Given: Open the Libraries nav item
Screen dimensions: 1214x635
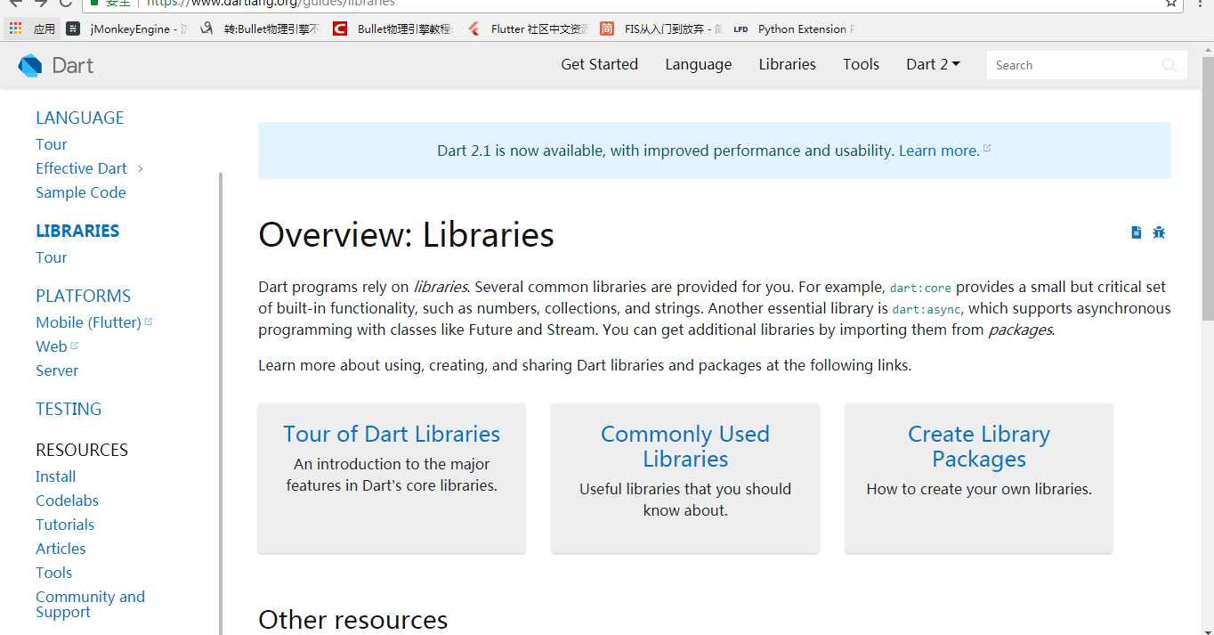Looking at the screenshot, I should click(787, 64).
